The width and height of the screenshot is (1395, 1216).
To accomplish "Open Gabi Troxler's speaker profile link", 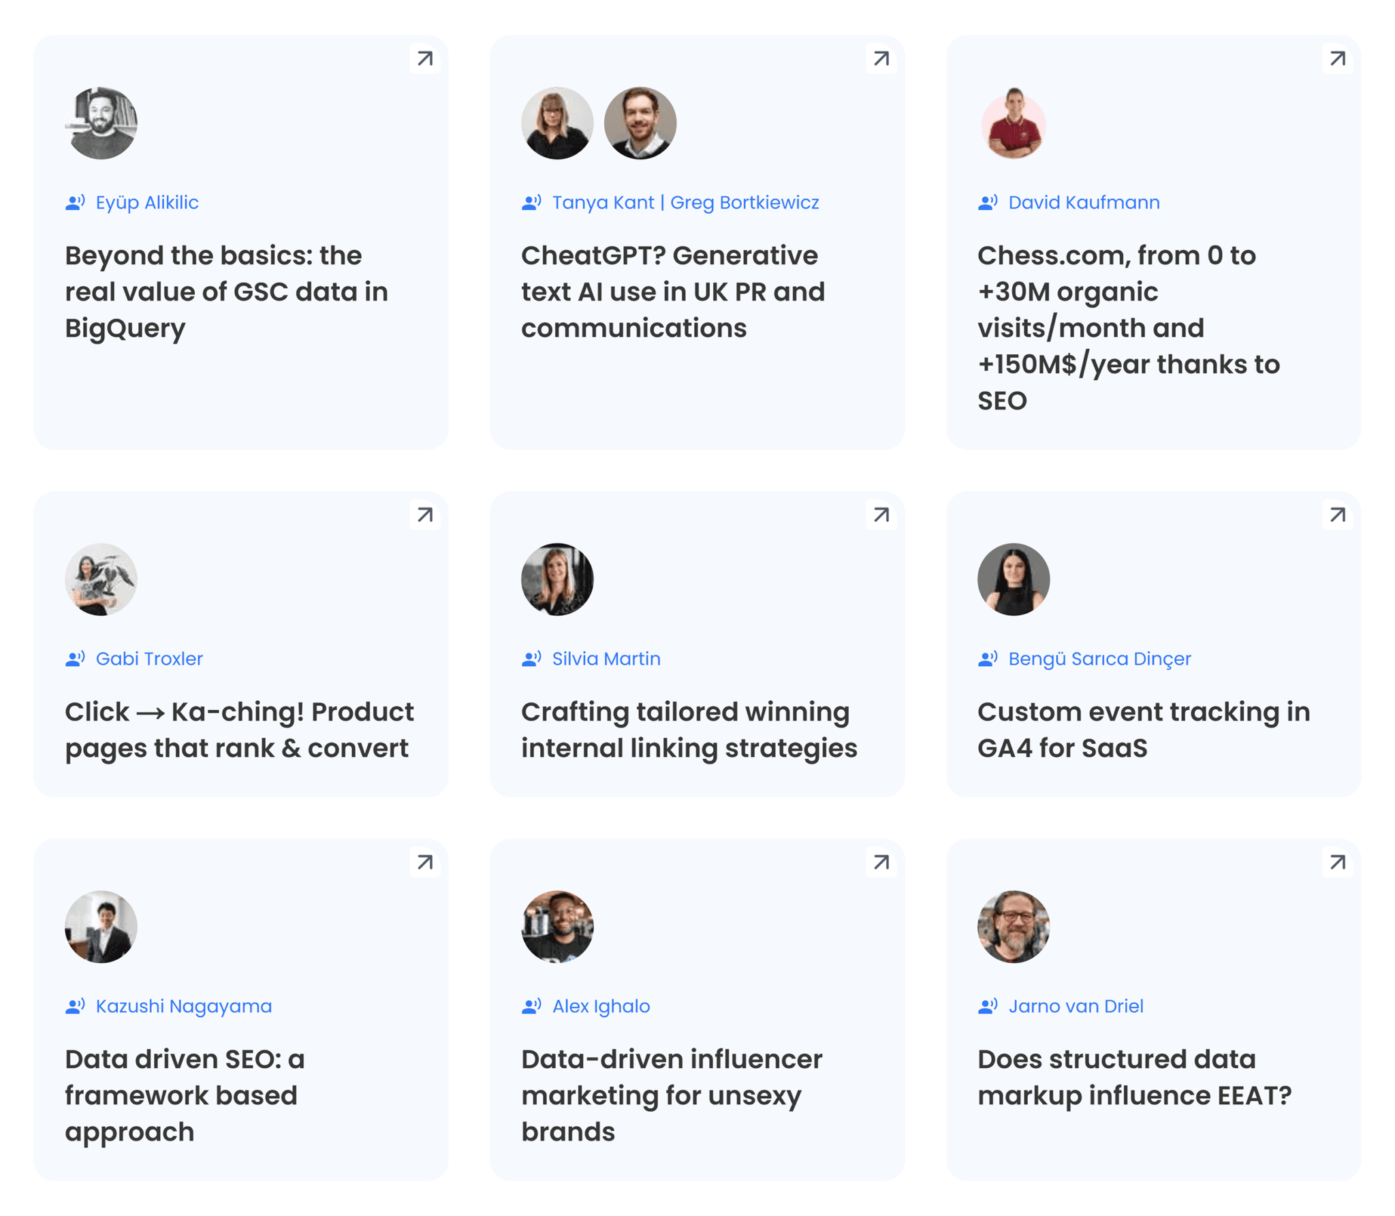I will pos(149,658).
